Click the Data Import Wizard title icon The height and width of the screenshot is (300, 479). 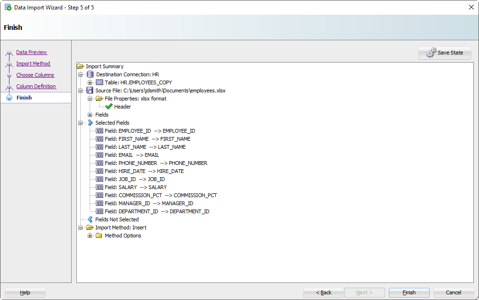[8, 7]
